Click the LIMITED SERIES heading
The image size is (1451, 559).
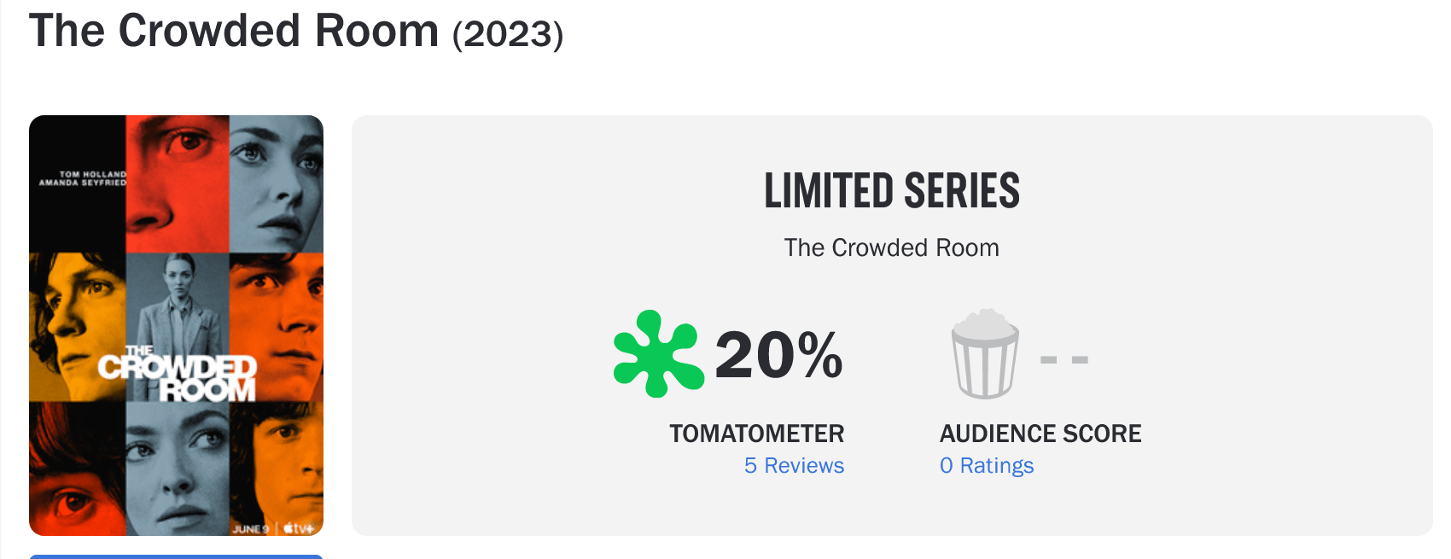pyautogui.click(x=892, y=191)
